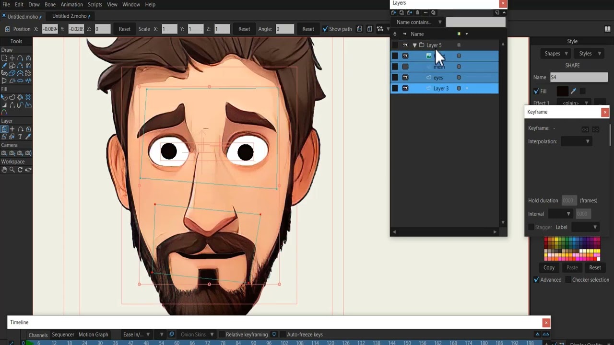Select the Track Camera tool
Image resolution: width=614 pixels, height=345 pixels.
[x=4, y=153]
